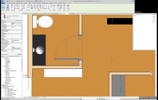Viewport: 158px width, 100px height.
Task: Select the Mirror Draw Axis tool
Action: point(40,6)
